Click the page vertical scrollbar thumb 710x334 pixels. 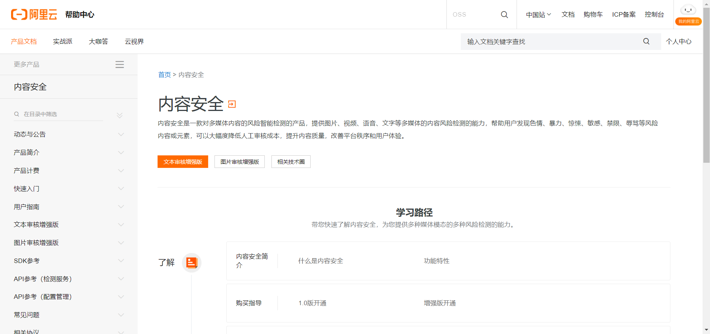pyautogui.click(x=706, y=85)
